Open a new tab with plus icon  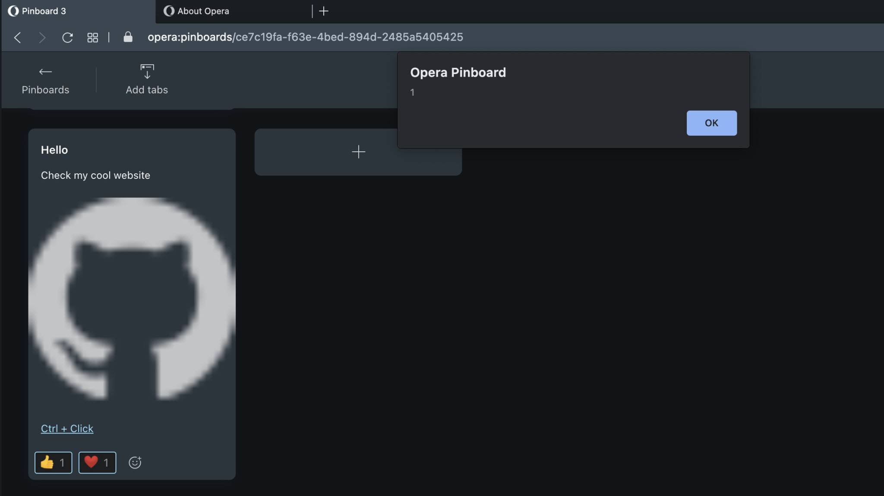tap(324, 11)
